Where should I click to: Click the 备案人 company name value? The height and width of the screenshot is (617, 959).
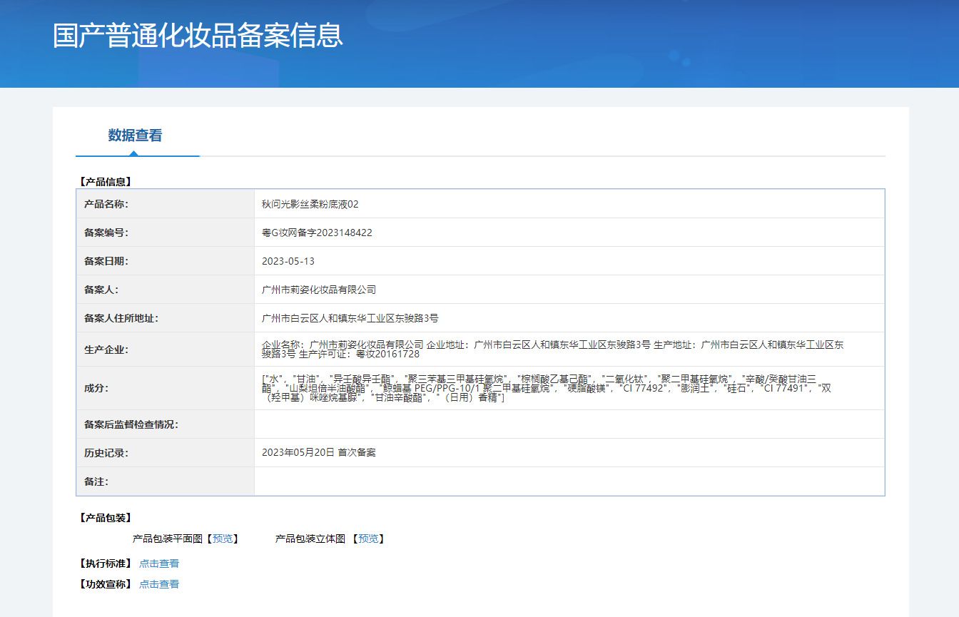click(319, 290)
